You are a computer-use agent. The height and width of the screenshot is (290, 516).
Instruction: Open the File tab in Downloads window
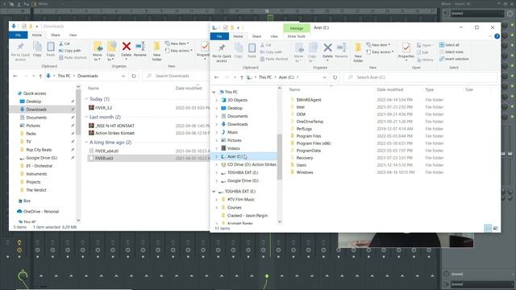coord(18,35)
